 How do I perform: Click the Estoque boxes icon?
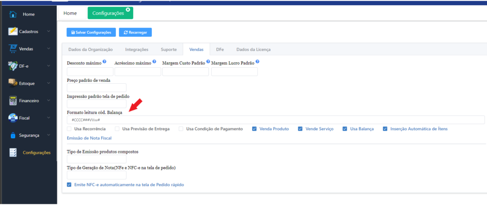pyautogui.click(x=13, y=83)
